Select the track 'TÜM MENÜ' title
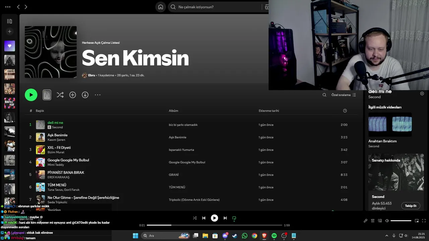 (57, 185)
